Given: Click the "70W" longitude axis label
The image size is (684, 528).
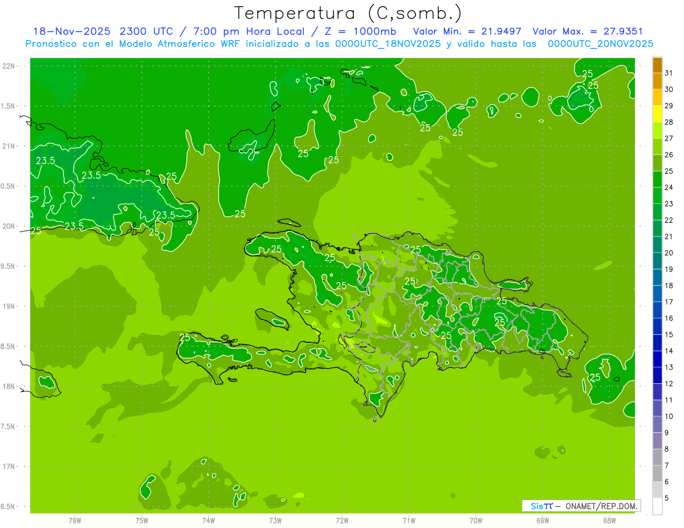Looking at the screenshot, I should pyautogui.click(x=476, y=521).
